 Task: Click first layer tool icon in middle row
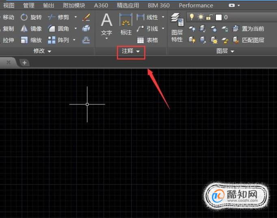(x=192, y=29)
